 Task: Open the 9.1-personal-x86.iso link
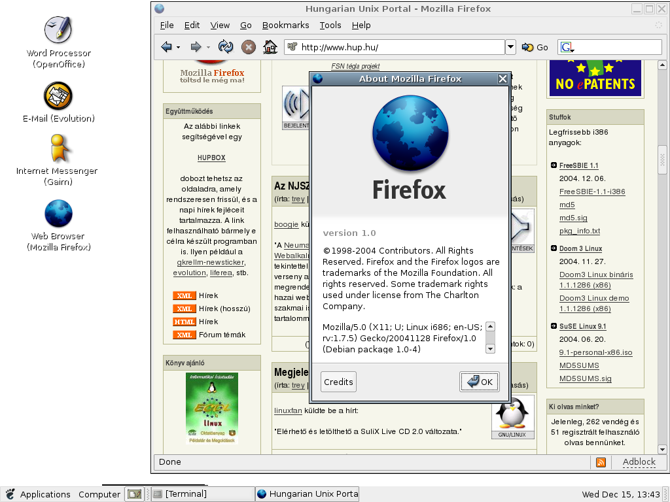pyautogui.click(x=595, y=352)
